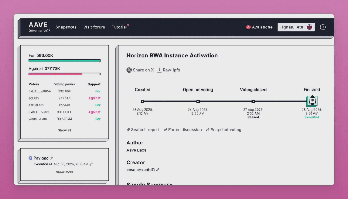The width and height of the screenshot is (348, 199).
Task: Click the Raw-Ipfs download icon
Action: coord(159,70)
